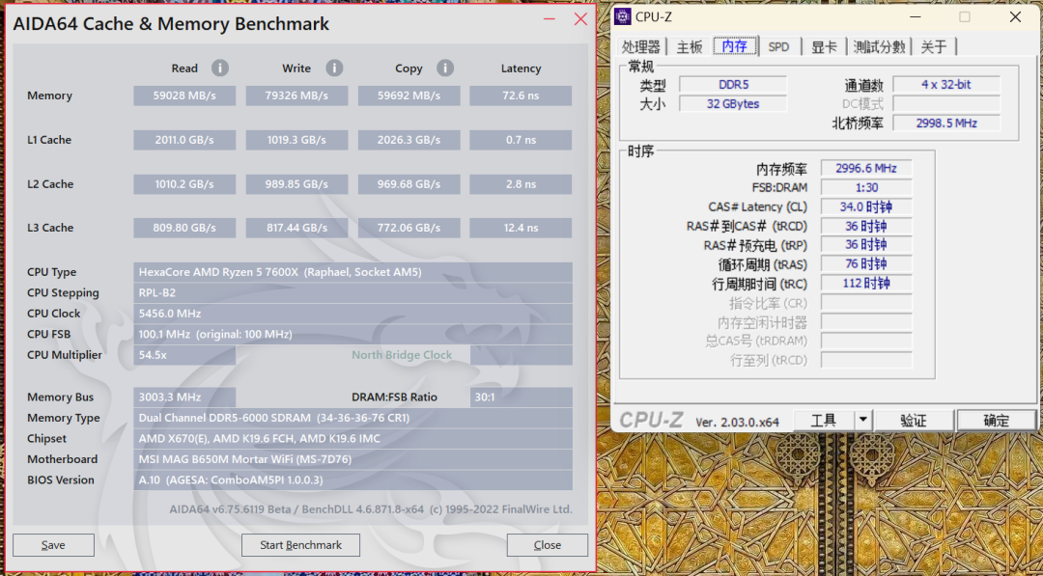The width and height of the screenshot is (1043, 576).
Task: Click the Save button in AIDA64
Action: [53, 545]
